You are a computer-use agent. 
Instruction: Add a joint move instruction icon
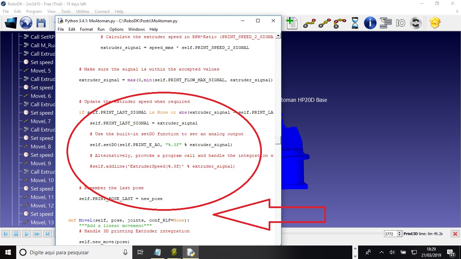pyautogui.click(x=309, y=23)
